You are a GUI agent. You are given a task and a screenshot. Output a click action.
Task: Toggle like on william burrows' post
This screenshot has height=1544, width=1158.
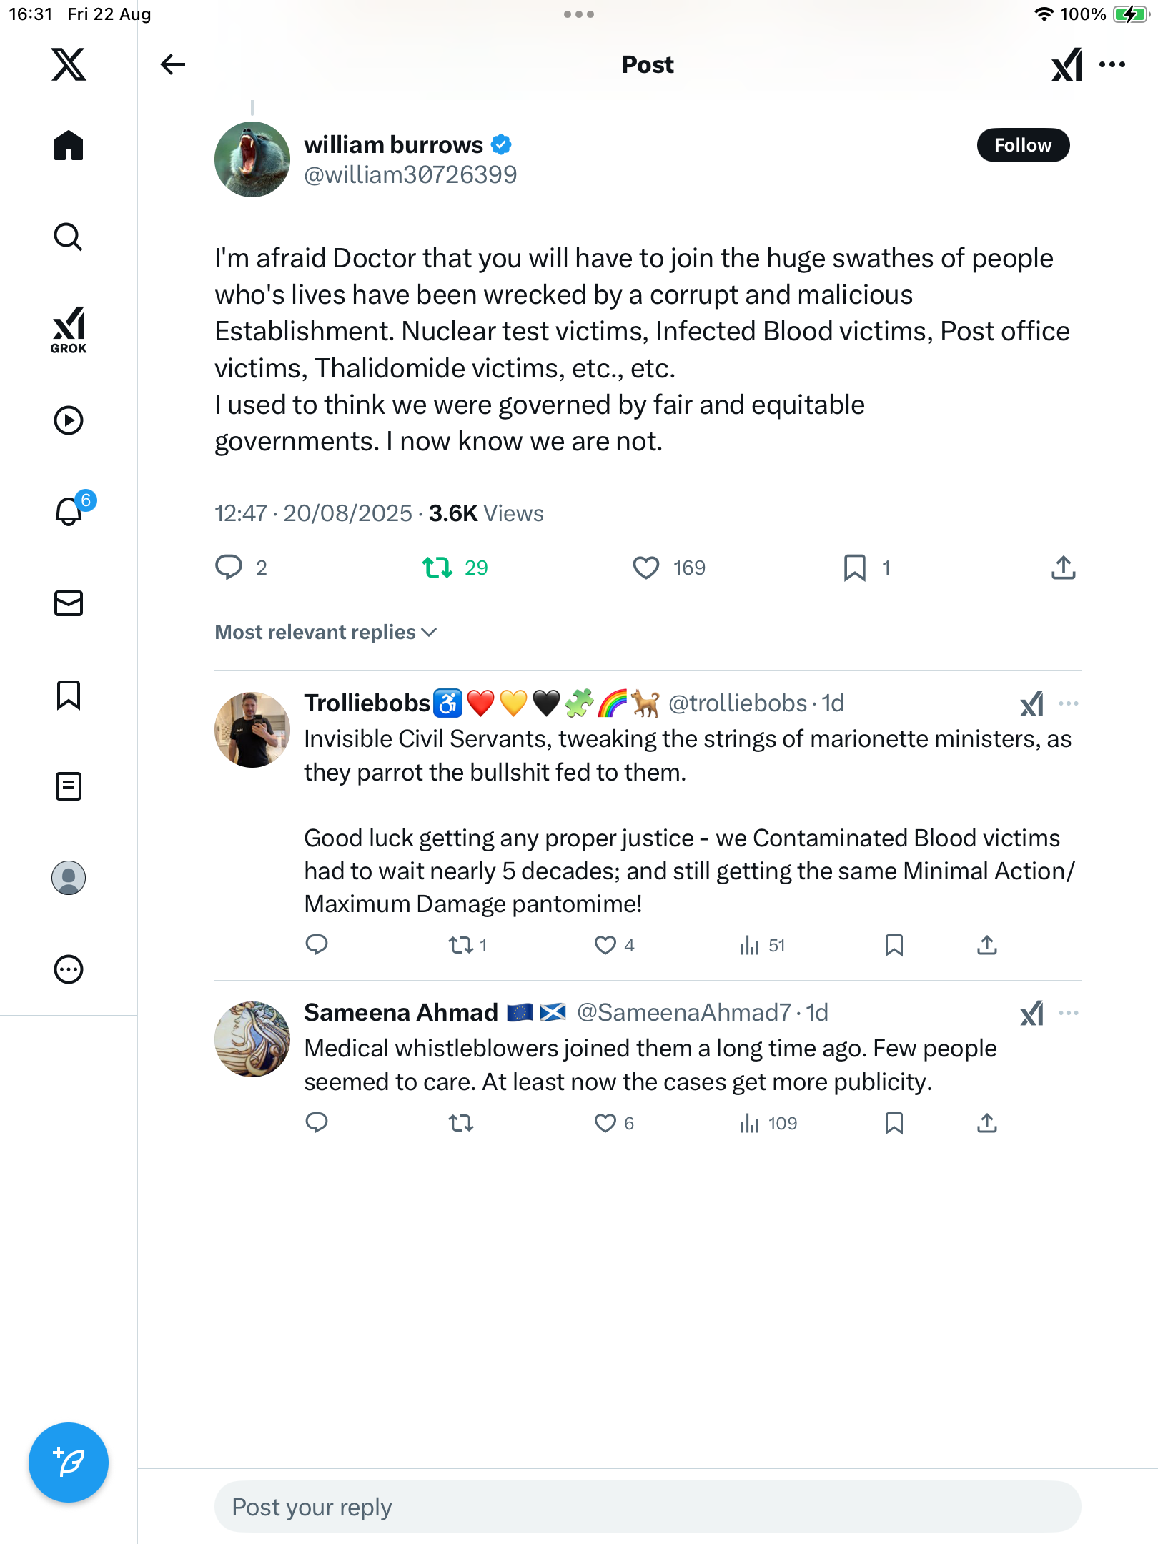click(x=646, y=568)
